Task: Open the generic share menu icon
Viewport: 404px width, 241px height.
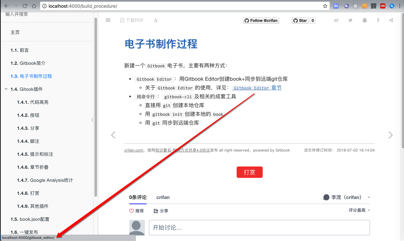Action: pyautogui.click(x=391, y=20)
